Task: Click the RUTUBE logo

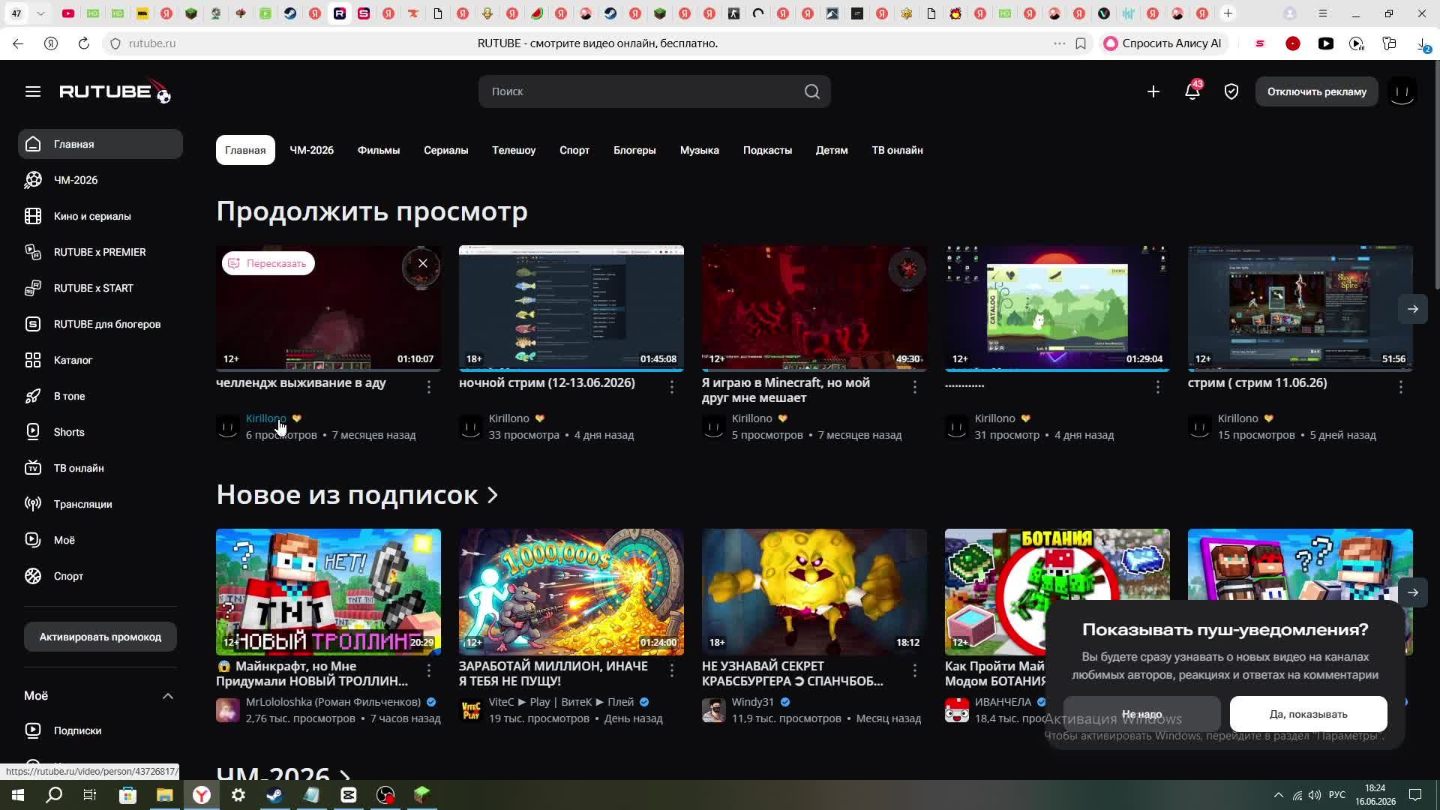Action: [115, 91]
